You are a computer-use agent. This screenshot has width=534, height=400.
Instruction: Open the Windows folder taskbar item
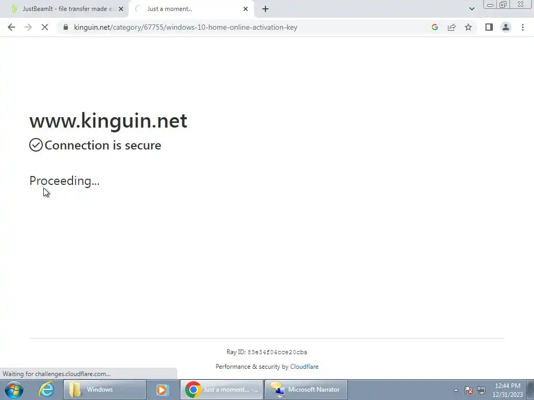(x=104, y=390)
